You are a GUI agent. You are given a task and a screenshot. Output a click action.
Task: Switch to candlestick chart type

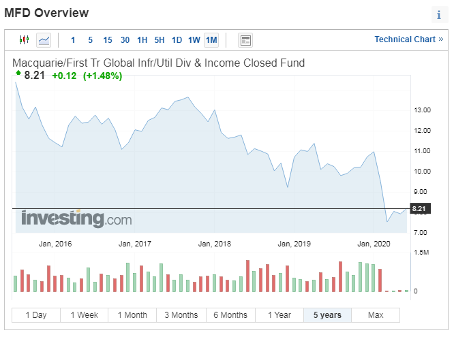[x=25, y=39]
